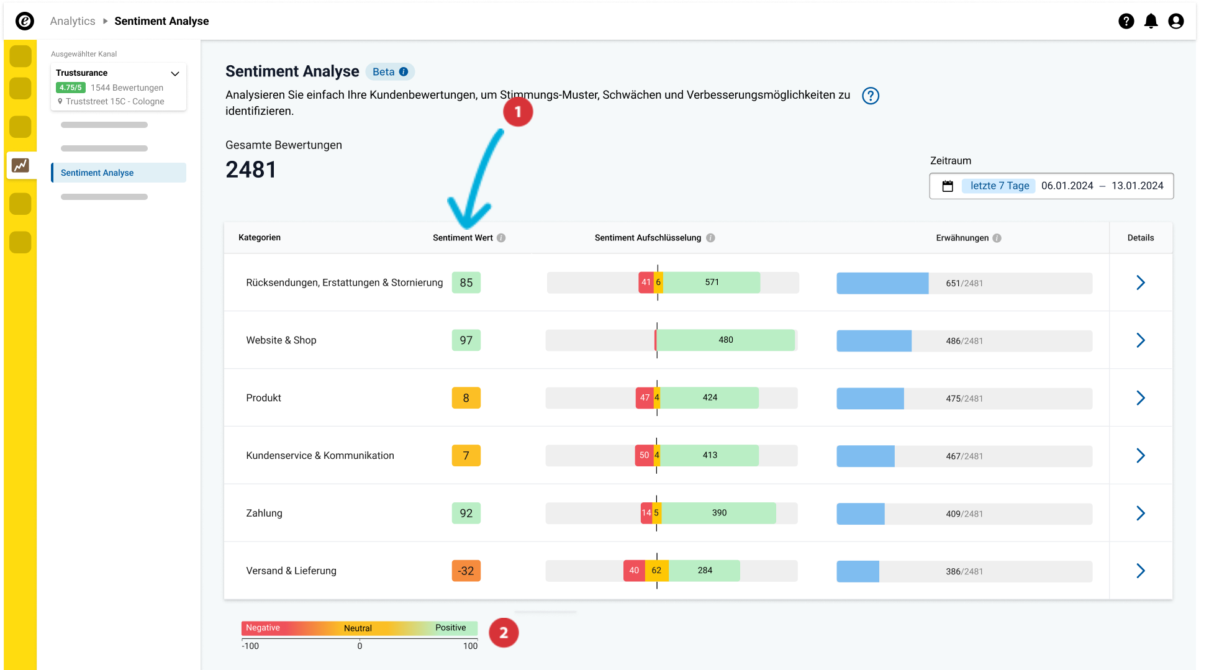1209x670 pixels.
Task: Click the Sentiment Aufschlüsselung column header
Action: pos(648,238)
